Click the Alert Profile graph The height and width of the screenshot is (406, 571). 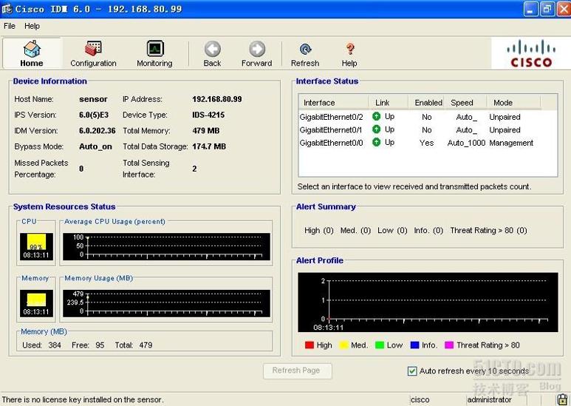click(428, 302)
